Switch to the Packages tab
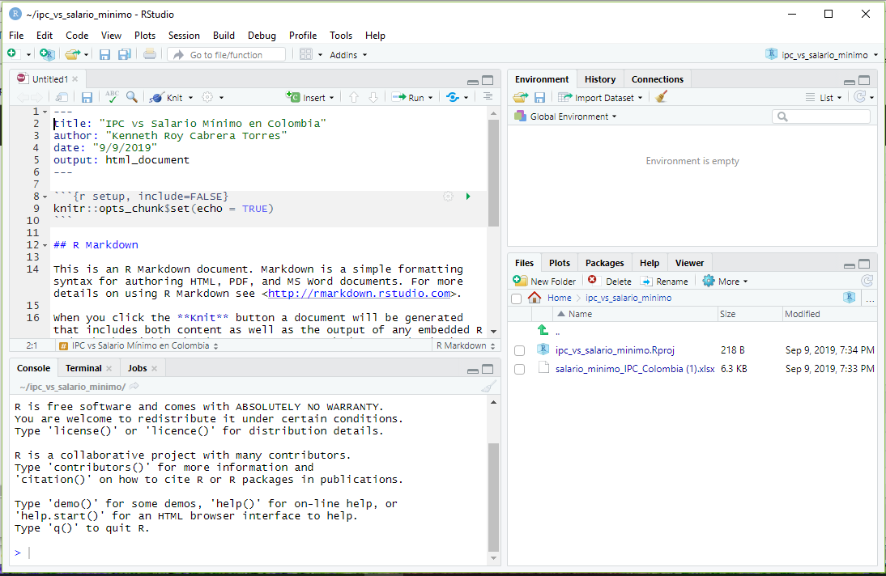Screen dimensions: 886x576 tap(604, 263)
